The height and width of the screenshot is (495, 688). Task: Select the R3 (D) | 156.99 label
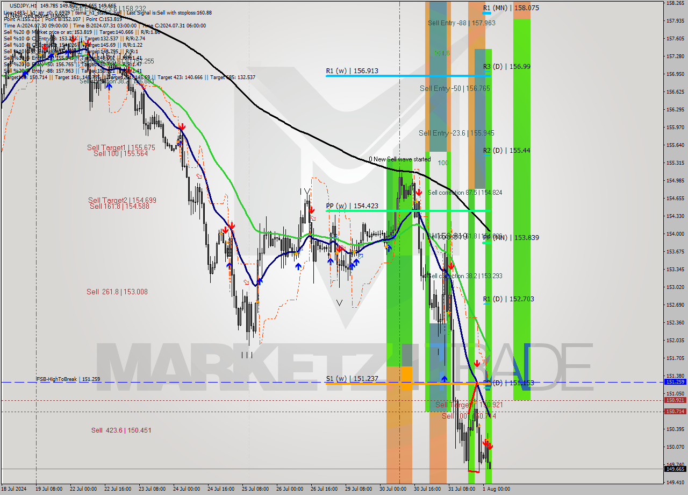coord(506,67)
